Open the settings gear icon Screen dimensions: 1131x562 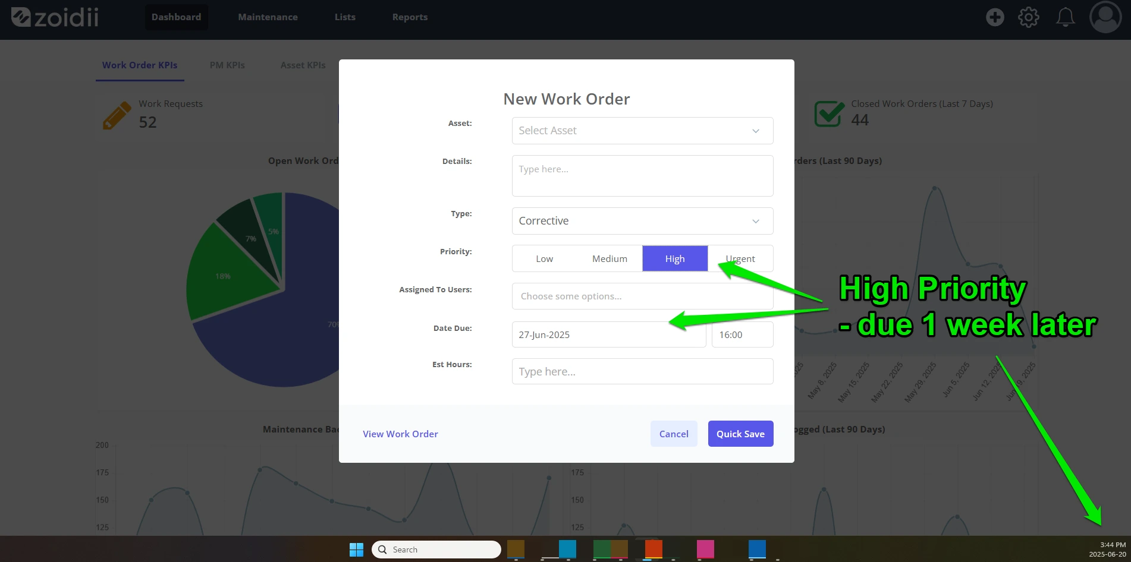(x=1029, y=17)
